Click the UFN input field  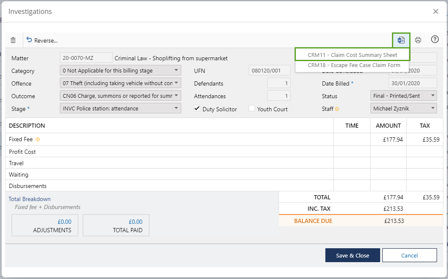click(269, 70)
